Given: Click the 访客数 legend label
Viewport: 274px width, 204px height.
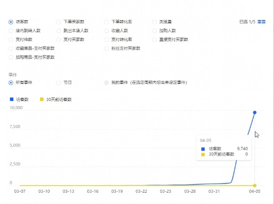Looking at the screenshot, I should [22, 99].
